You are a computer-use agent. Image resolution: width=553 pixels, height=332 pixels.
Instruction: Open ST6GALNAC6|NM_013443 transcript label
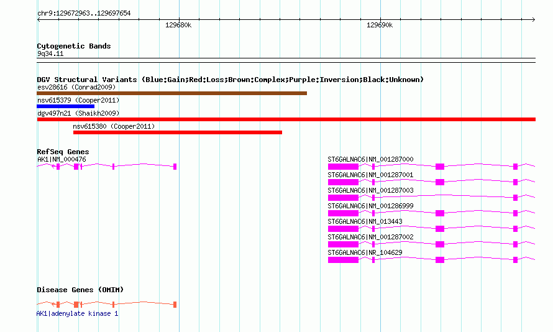point(365,221)
